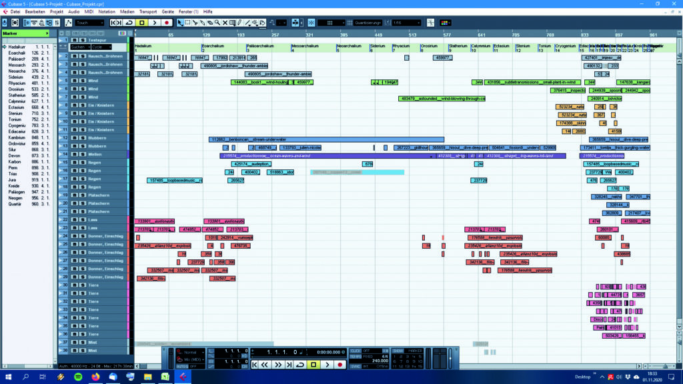Screen dimensions: 683x384
Task: Solo track 15 Regen
Action: (x=82, y=163)
